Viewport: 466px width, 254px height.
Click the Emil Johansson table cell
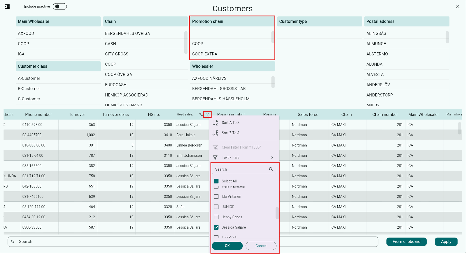coord(192,155)
